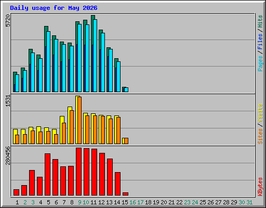Click day 6 on the date axis

[x=56, y=202]
